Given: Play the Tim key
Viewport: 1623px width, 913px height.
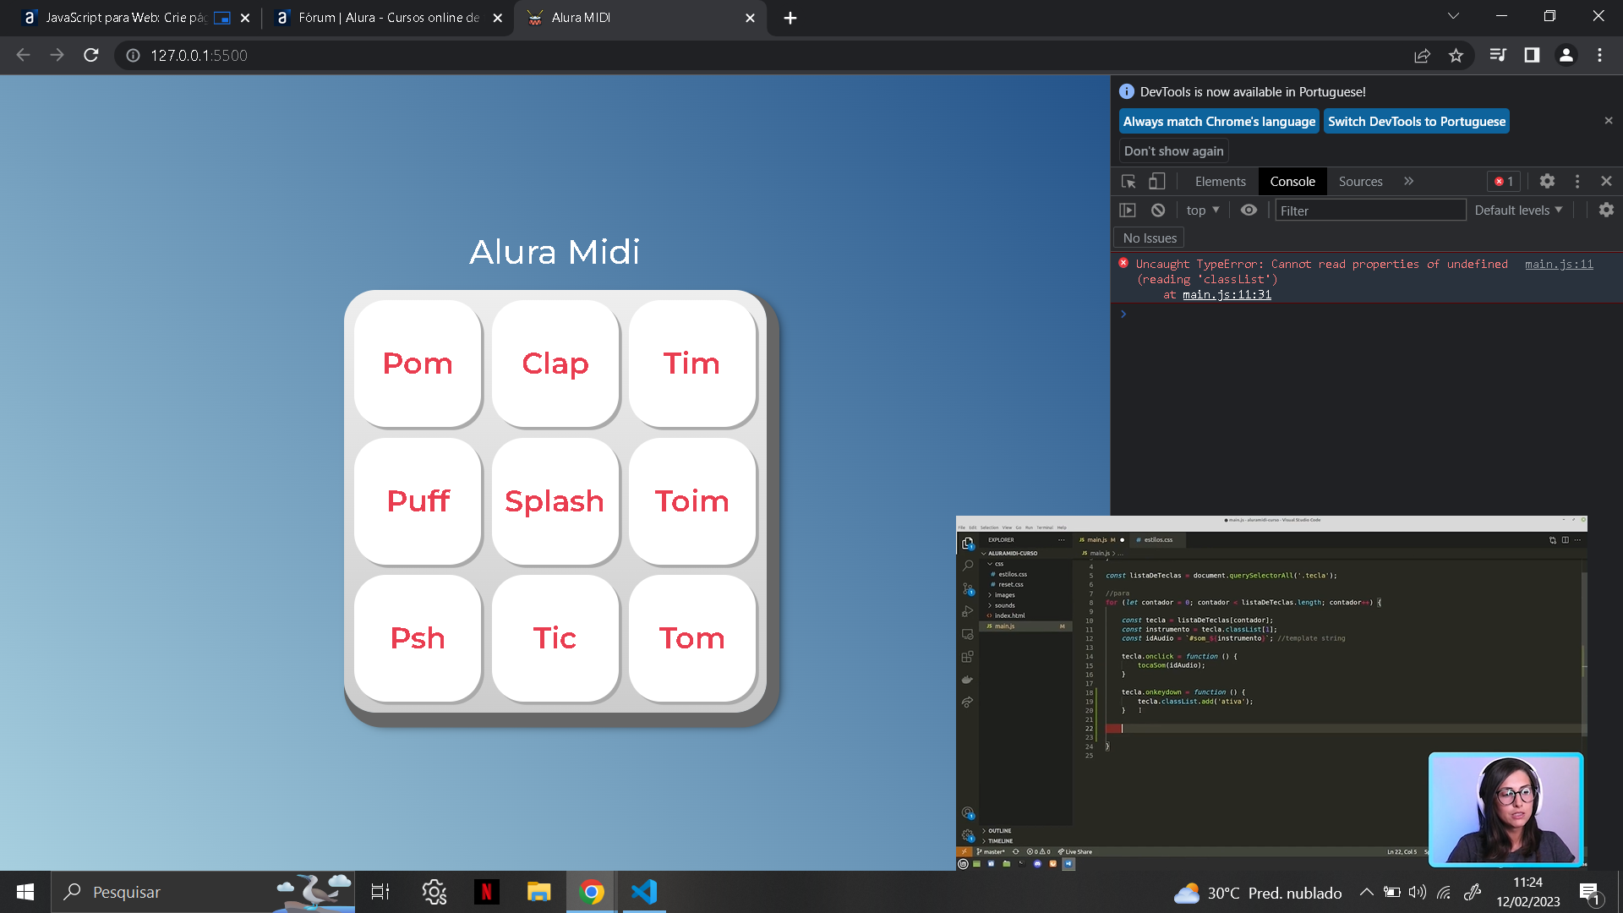Looking at the screenshot, I should pos(692,364).
